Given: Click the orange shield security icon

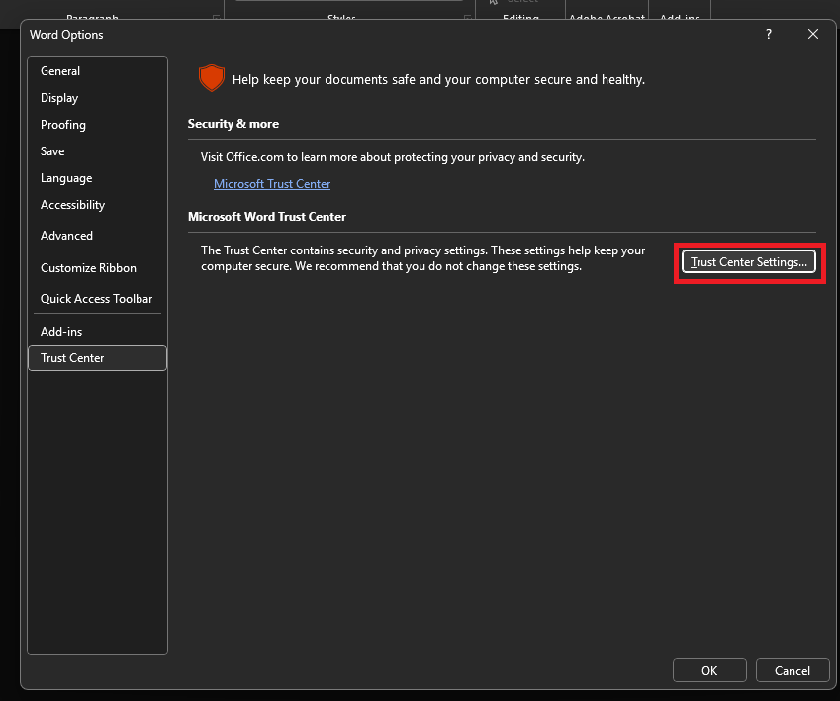Looking at the screenshot, I should pyautogui.click(x=211, y=78).
